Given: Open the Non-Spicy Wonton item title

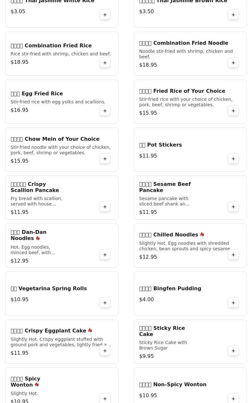Looking at the screenshot, I should coord(173,384).
